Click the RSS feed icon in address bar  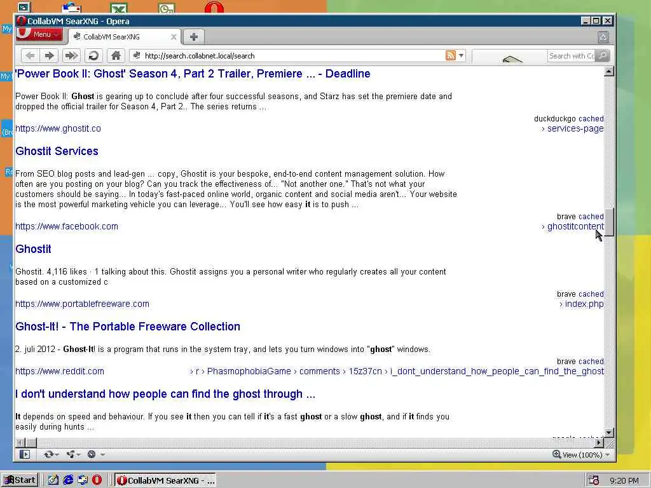tap(451, 55)
